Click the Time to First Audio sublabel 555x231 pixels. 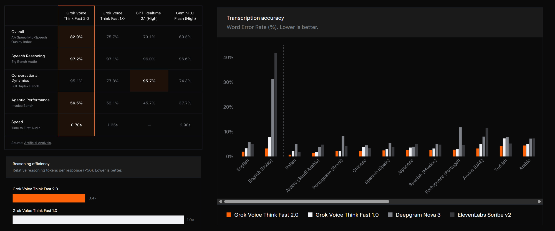pos(26,128)
